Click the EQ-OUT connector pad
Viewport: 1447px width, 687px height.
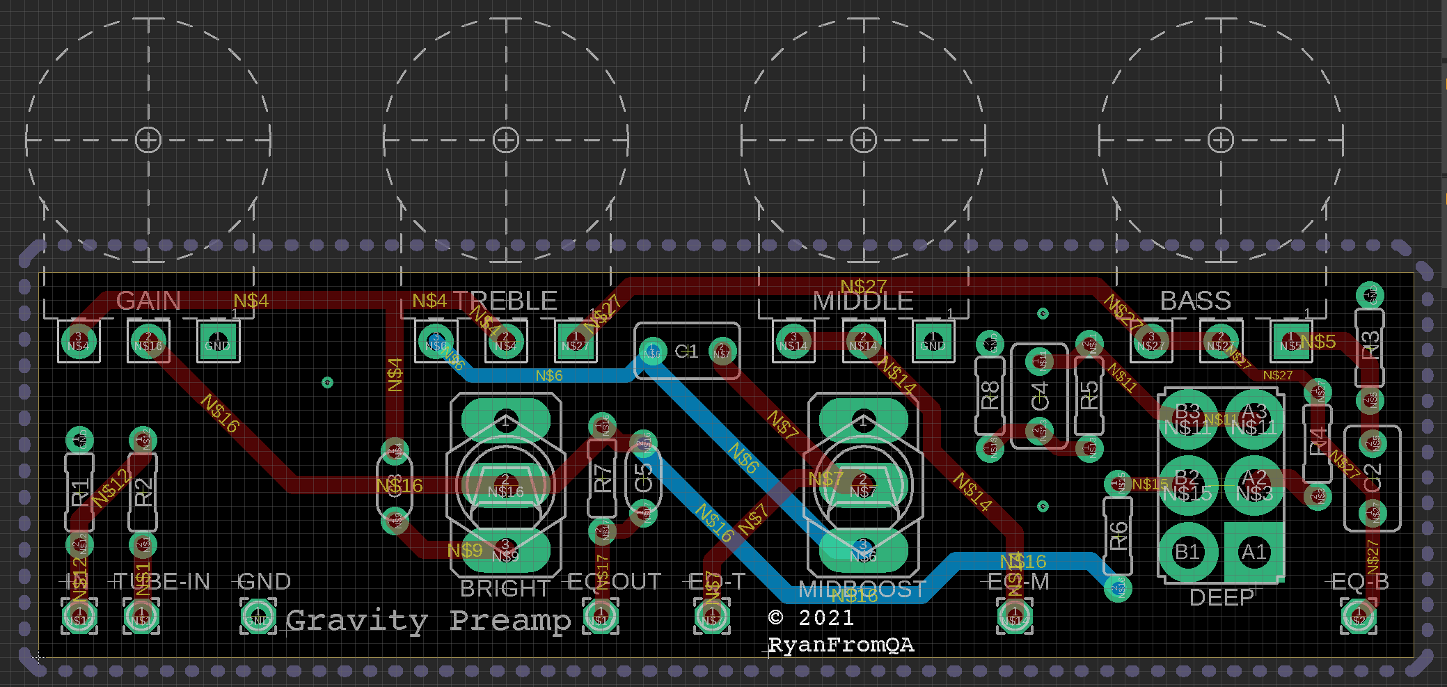(601, 617)
